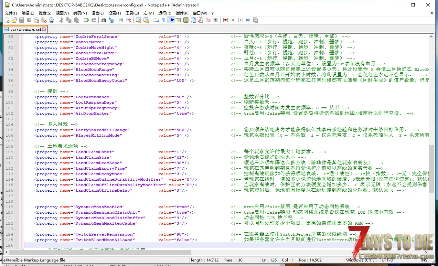
Task: Open the 宏(M) menu
Action: [x=148, y=13]
